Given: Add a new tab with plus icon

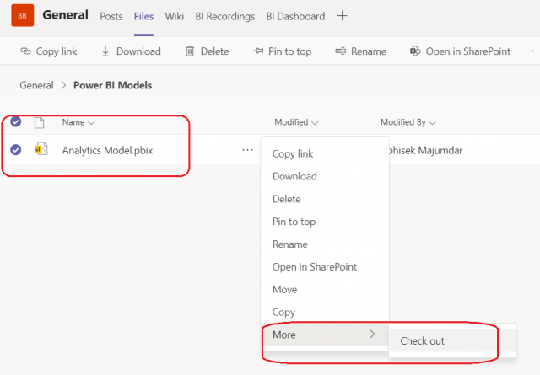Looking at the screenshot, I should point(342,16).
